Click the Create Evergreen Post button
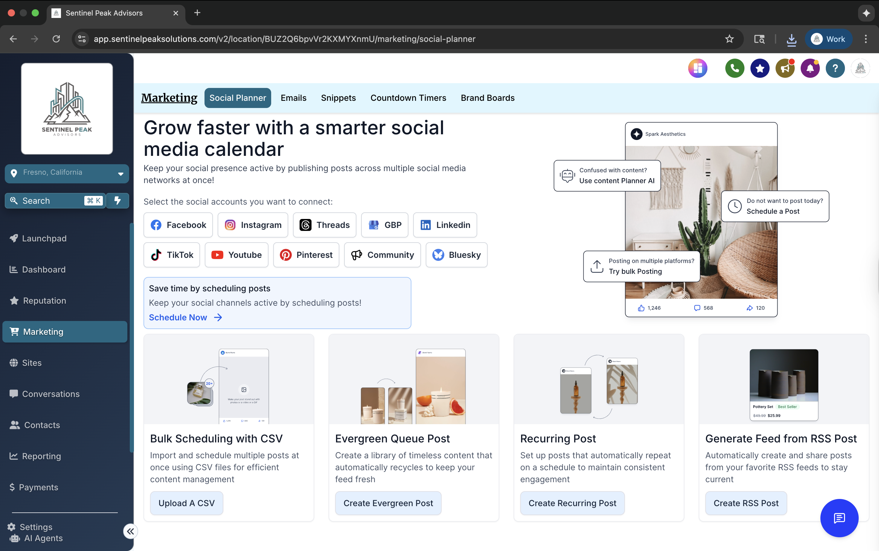The width and height of the screenshot is (879, 551). [x=388, y=503]
